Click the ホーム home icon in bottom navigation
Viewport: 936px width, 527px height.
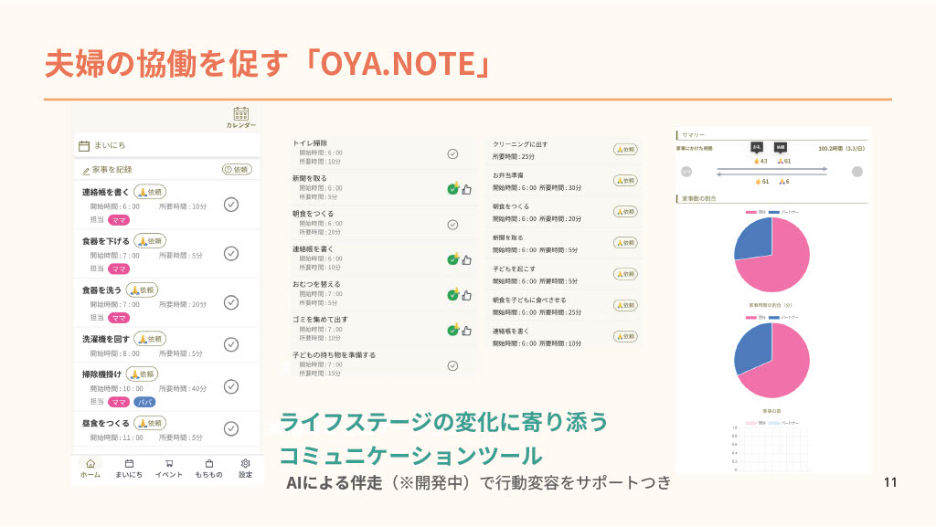[90, 464]
